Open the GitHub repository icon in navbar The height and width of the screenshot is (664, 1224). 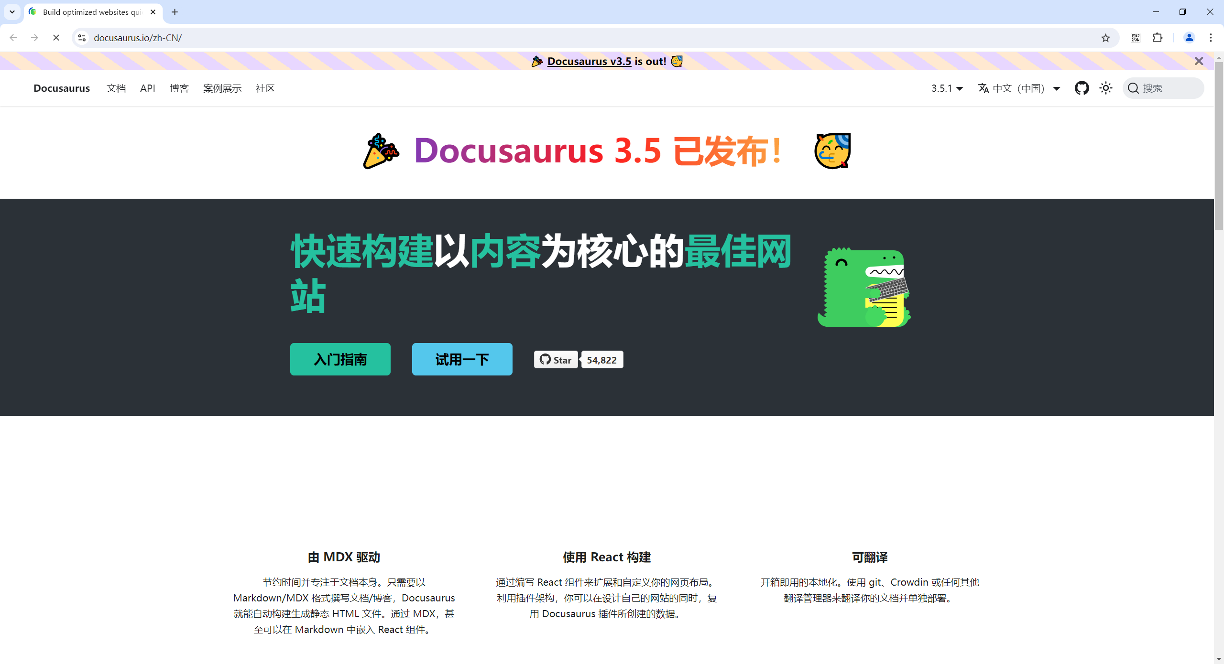click(x=1082, y=88)
